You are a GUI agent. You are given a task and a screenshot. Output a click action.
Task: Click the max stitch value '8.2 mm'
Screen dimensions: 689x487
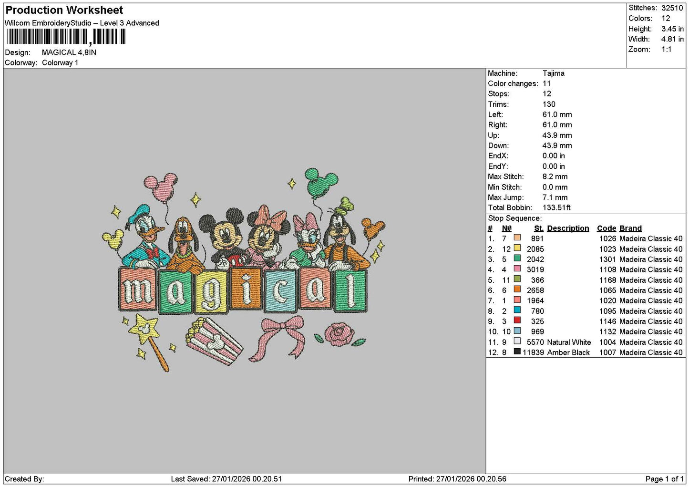click(x=555, y=177)
